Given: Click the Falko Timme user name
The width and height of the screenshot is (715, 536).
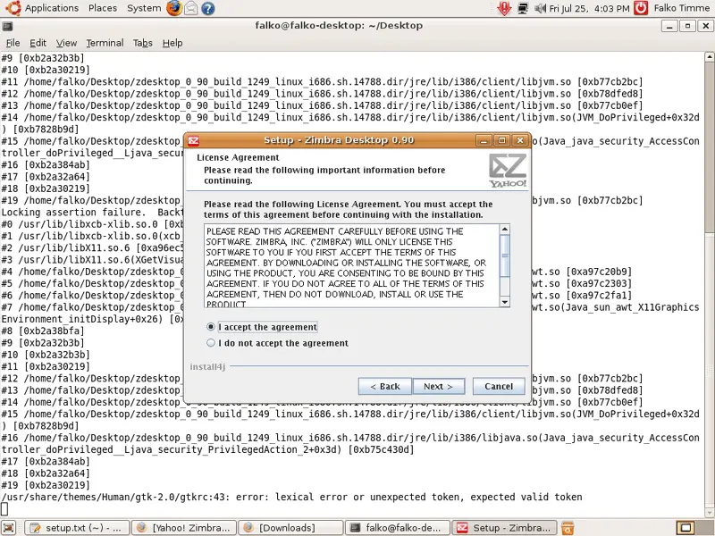Looking at the screenshot, I should pyautogui.click(x=681, y=8).
